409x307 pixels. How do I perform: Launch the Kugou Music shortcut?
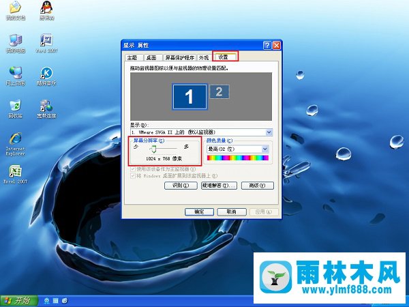pos(46,76)
